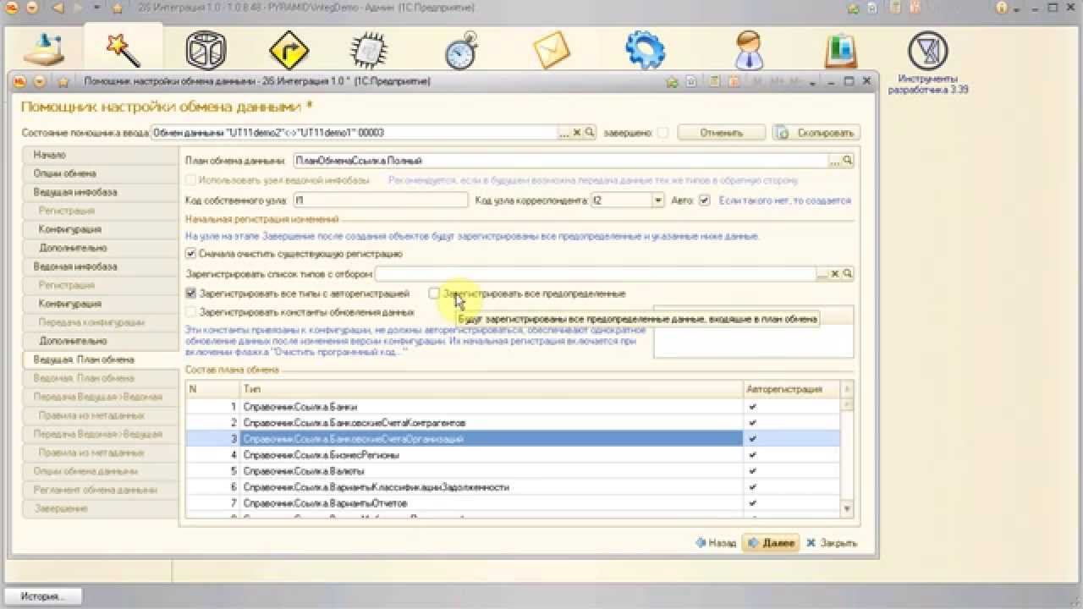Click the Авторегистрация column header
The height and width of the screenshot is (609, 1083).
click(x=792, y=389)
